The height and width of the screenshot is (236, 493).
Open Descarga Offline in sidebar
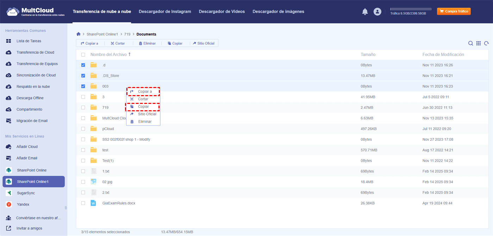(x=30, y=98)
